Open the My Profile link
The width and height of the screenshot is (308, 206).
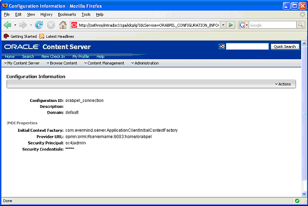81,57
